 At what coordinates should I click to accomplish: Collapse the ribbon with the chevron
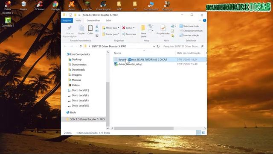coord(200,21)
